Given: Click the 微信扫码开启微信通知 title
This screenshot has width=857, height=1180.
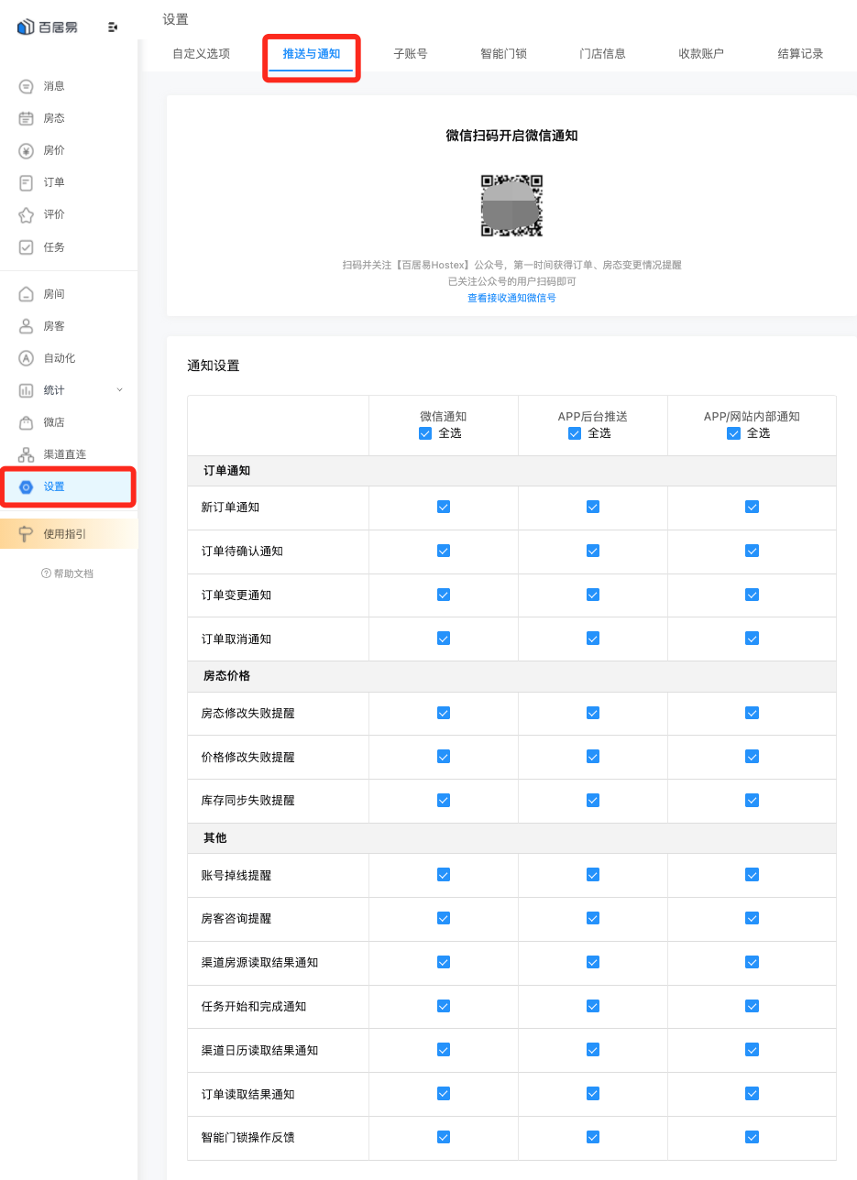Looking at the screenshot, I should tap(511, 136).
